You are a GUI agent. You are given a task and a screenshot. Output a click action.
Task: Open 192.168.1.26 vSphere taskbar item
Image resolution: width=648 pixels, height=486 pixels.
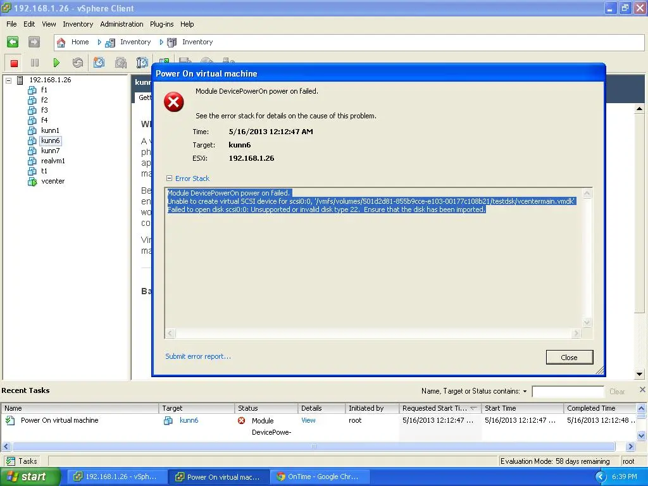[117, 477]
